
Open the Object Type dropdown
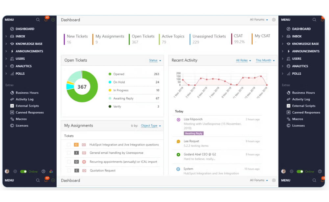coord(151,126)
